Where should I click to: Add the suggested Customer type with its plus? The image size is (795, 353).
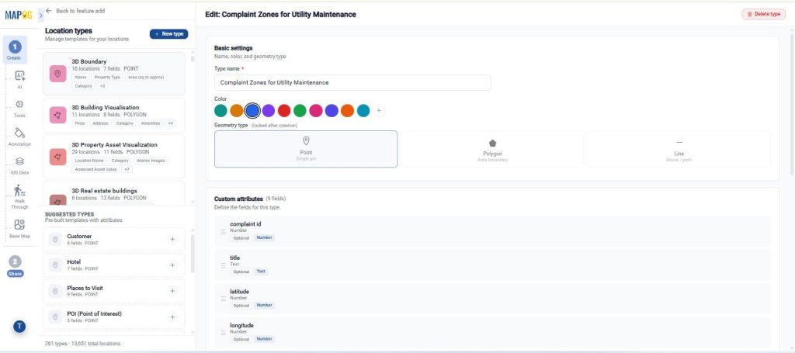point(172,239)
